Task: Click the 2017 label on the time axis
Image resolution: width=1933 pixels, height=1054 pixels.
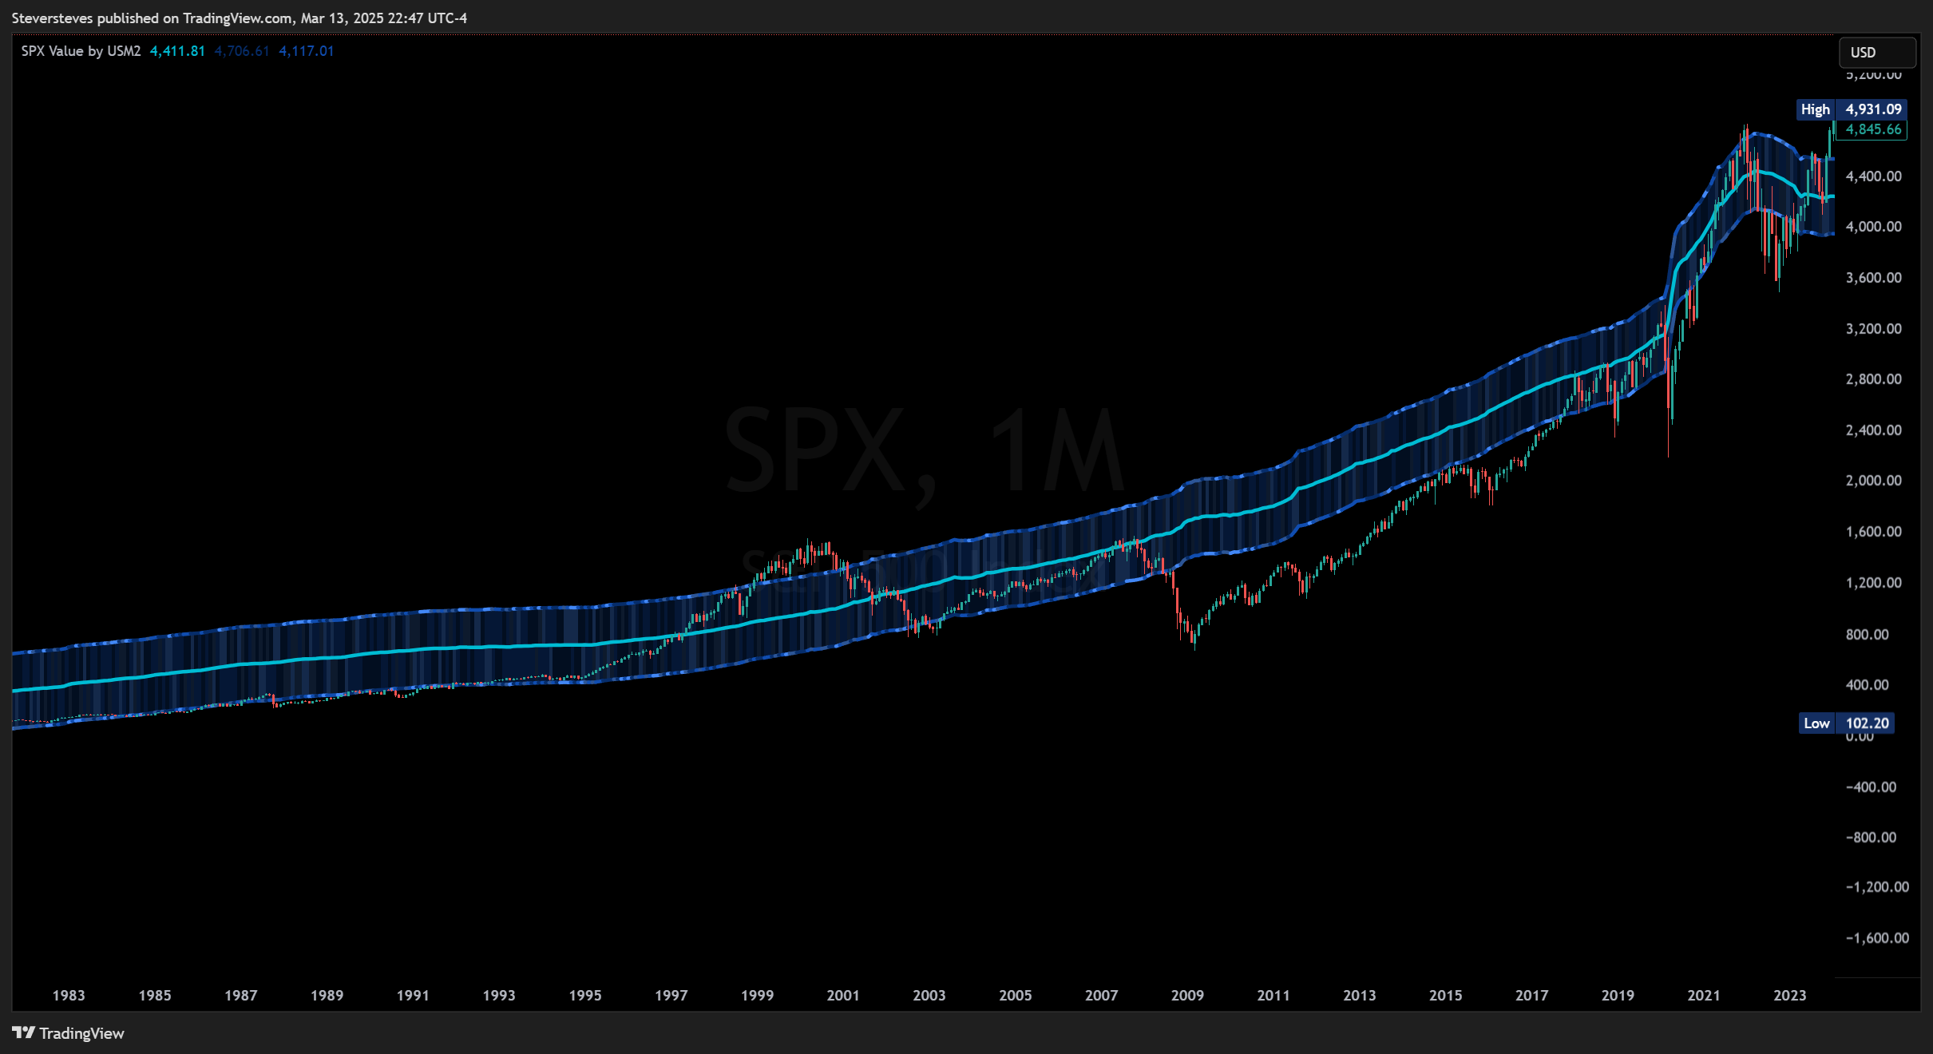Action: [x=1532, y=996]
